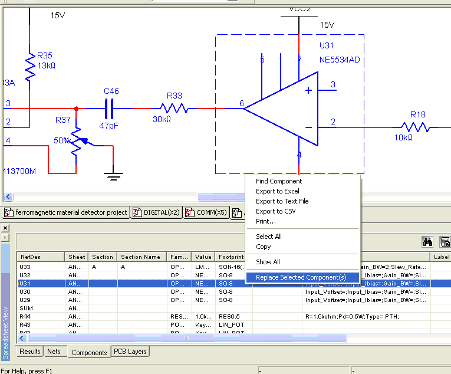This screenshot has width=451, height=374.
Task: Click the binoculars Find icon in spreadsheet toolbar
Action: click(x=428, y=241)
